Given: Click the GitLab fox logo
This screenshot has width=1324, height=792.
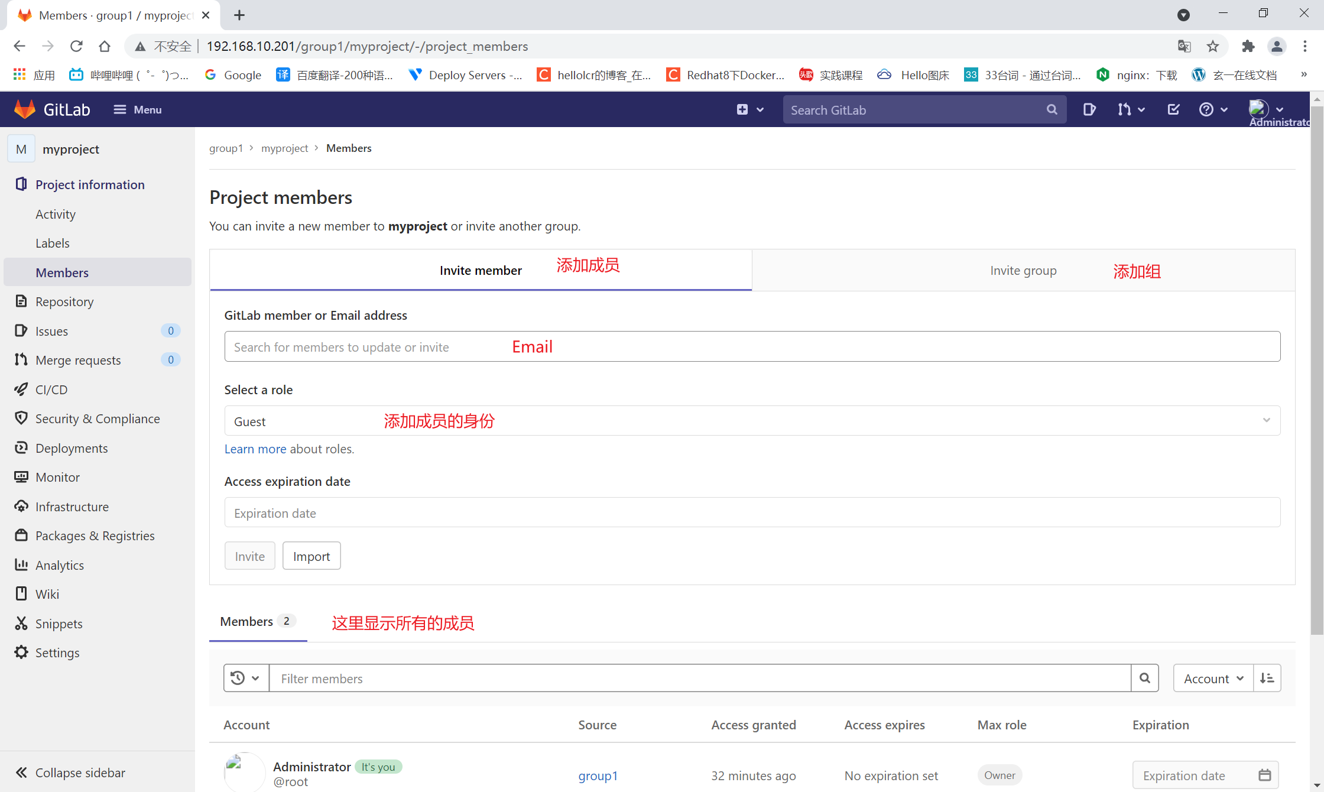Looking at the screenshot, I should (25, 109).
